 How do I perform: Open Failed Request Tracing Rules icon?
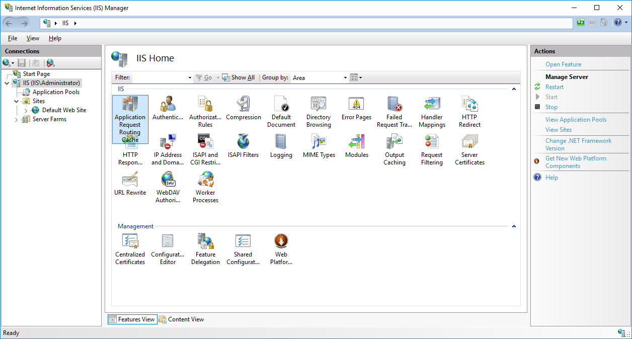click(394, 112)
